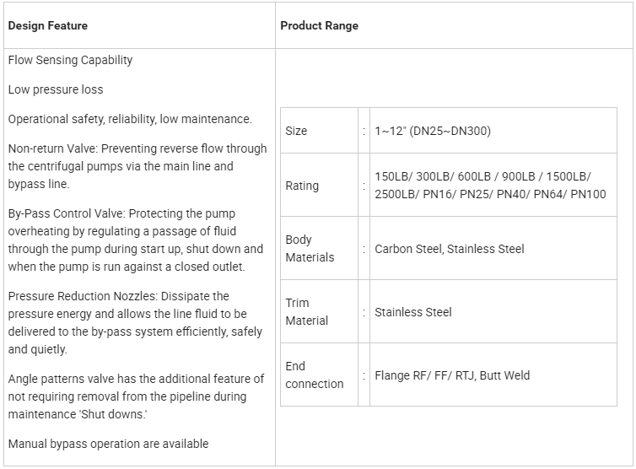Screen dimensions: 636x469
Task: Click the Rating label cell
Action: click(319, 185)
